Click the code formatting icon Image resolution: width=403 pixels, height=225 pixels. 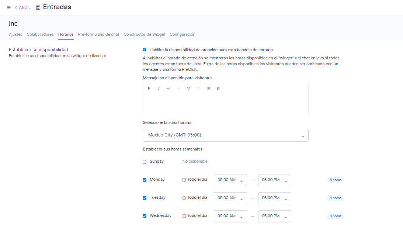pyautogui.click(x=169, y=89)
